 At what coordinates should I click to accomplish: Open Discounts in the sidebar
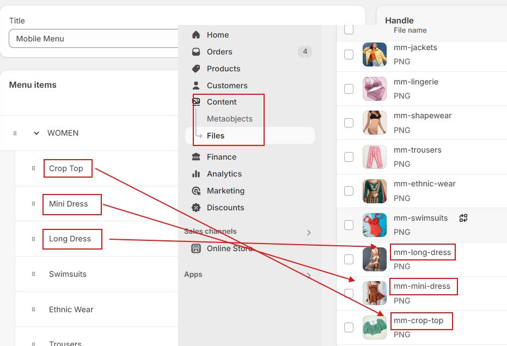pos(225,208)
